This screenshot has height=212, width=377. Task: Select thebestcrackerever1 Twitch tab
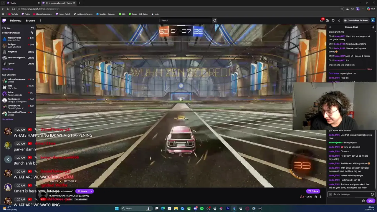click(58, 3)
